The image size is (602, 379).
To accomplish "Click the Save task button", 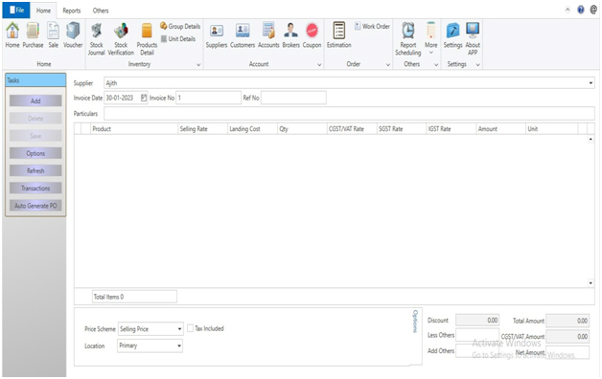I will pyautogui.click(x=35, y=136).
